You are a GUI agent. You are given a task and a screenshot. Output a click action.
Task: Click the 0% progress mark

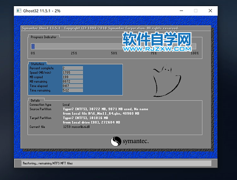click(x=33, y=53)
